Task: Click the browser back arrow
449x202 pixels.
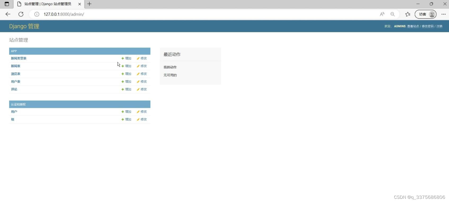Action: click(x=8, y=14)
